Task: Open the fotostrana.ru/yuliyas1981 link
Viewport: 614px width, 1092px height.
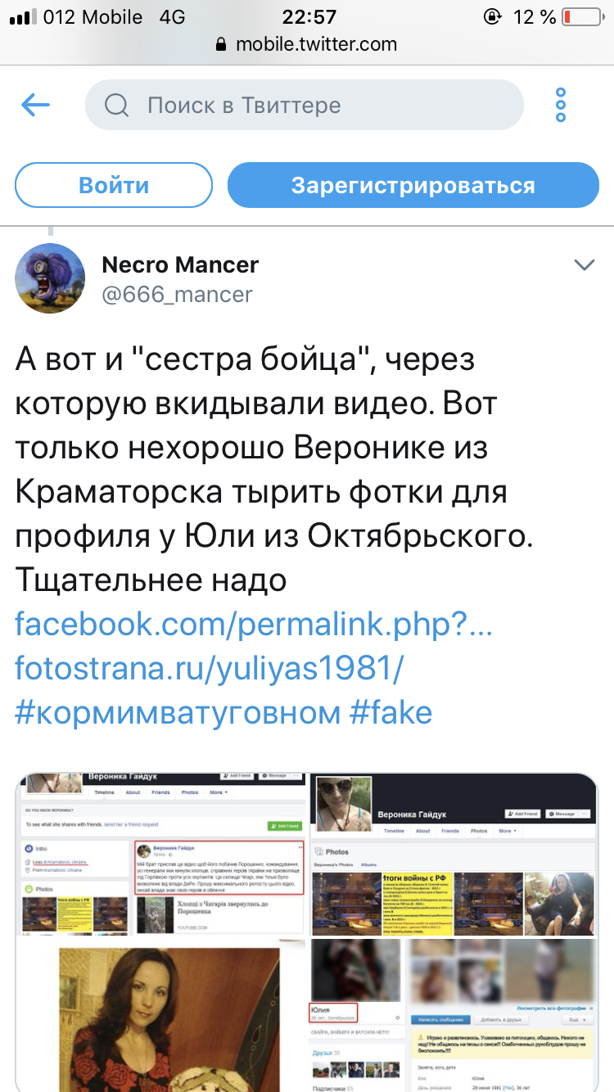Action: pos(210,668)
